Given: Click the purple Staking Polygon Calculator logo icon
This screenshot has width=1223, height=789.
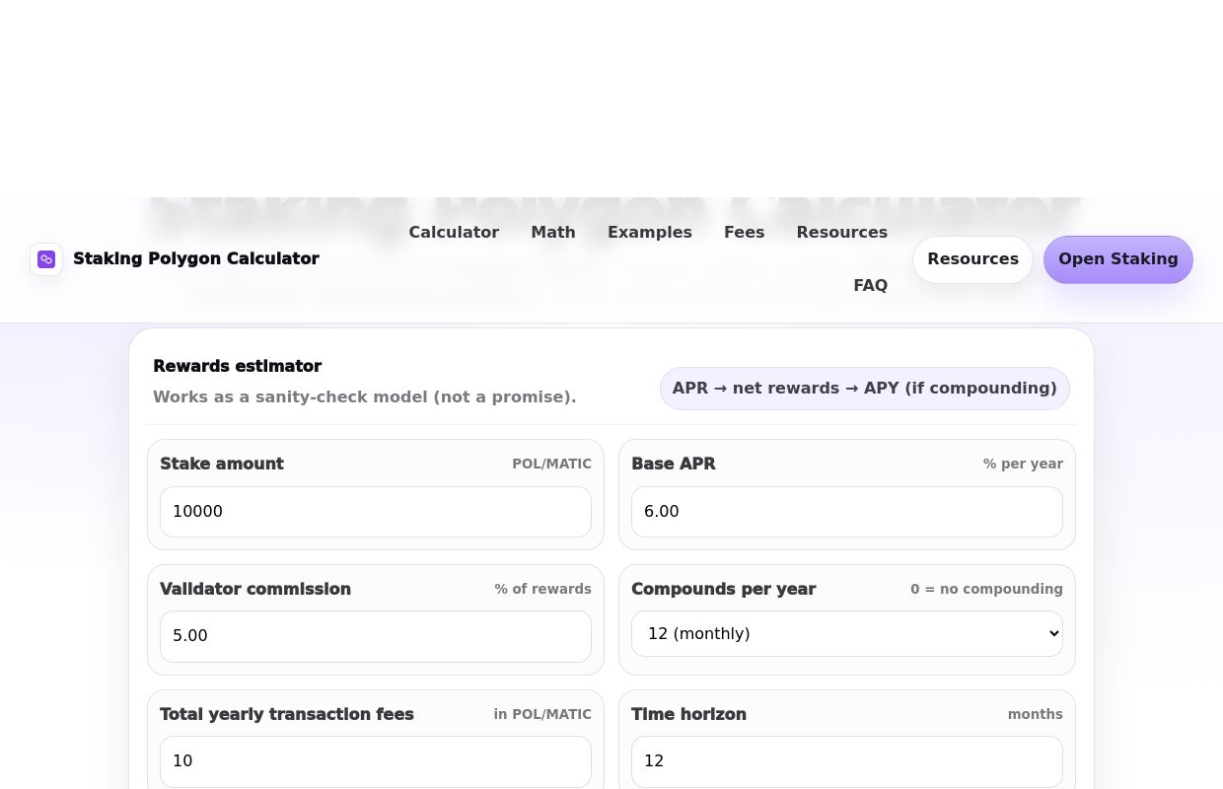Looking at the screenshot, I should [x=46, y=259].
